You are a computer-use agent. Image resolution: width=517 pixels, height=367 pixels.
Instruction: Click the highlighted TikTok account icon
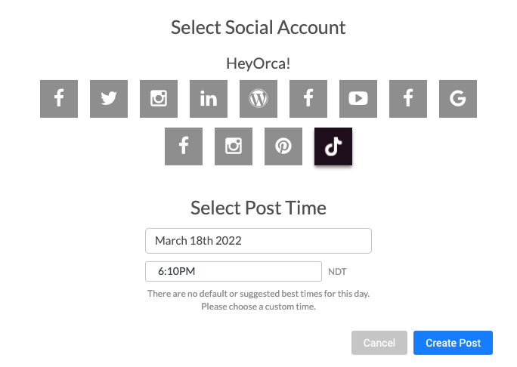333,146
